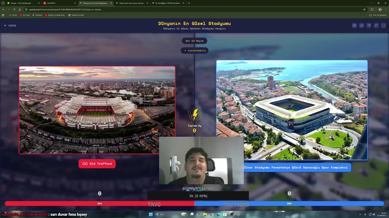Vote for Old Trafford red label

coord(97,164)
